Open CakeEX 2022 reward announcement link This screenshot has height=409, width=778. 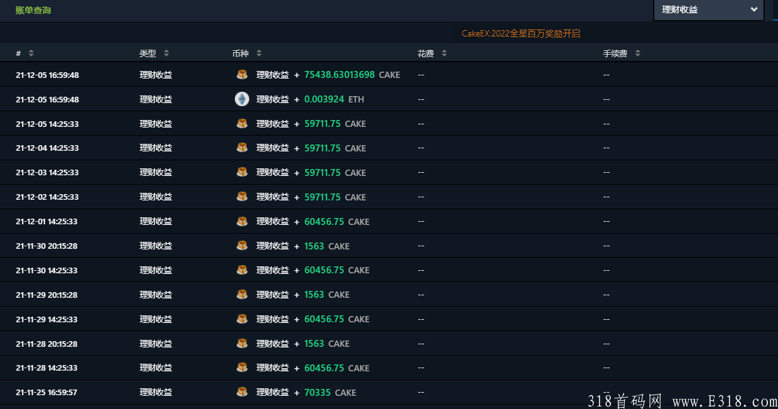[x=521, y=33]
